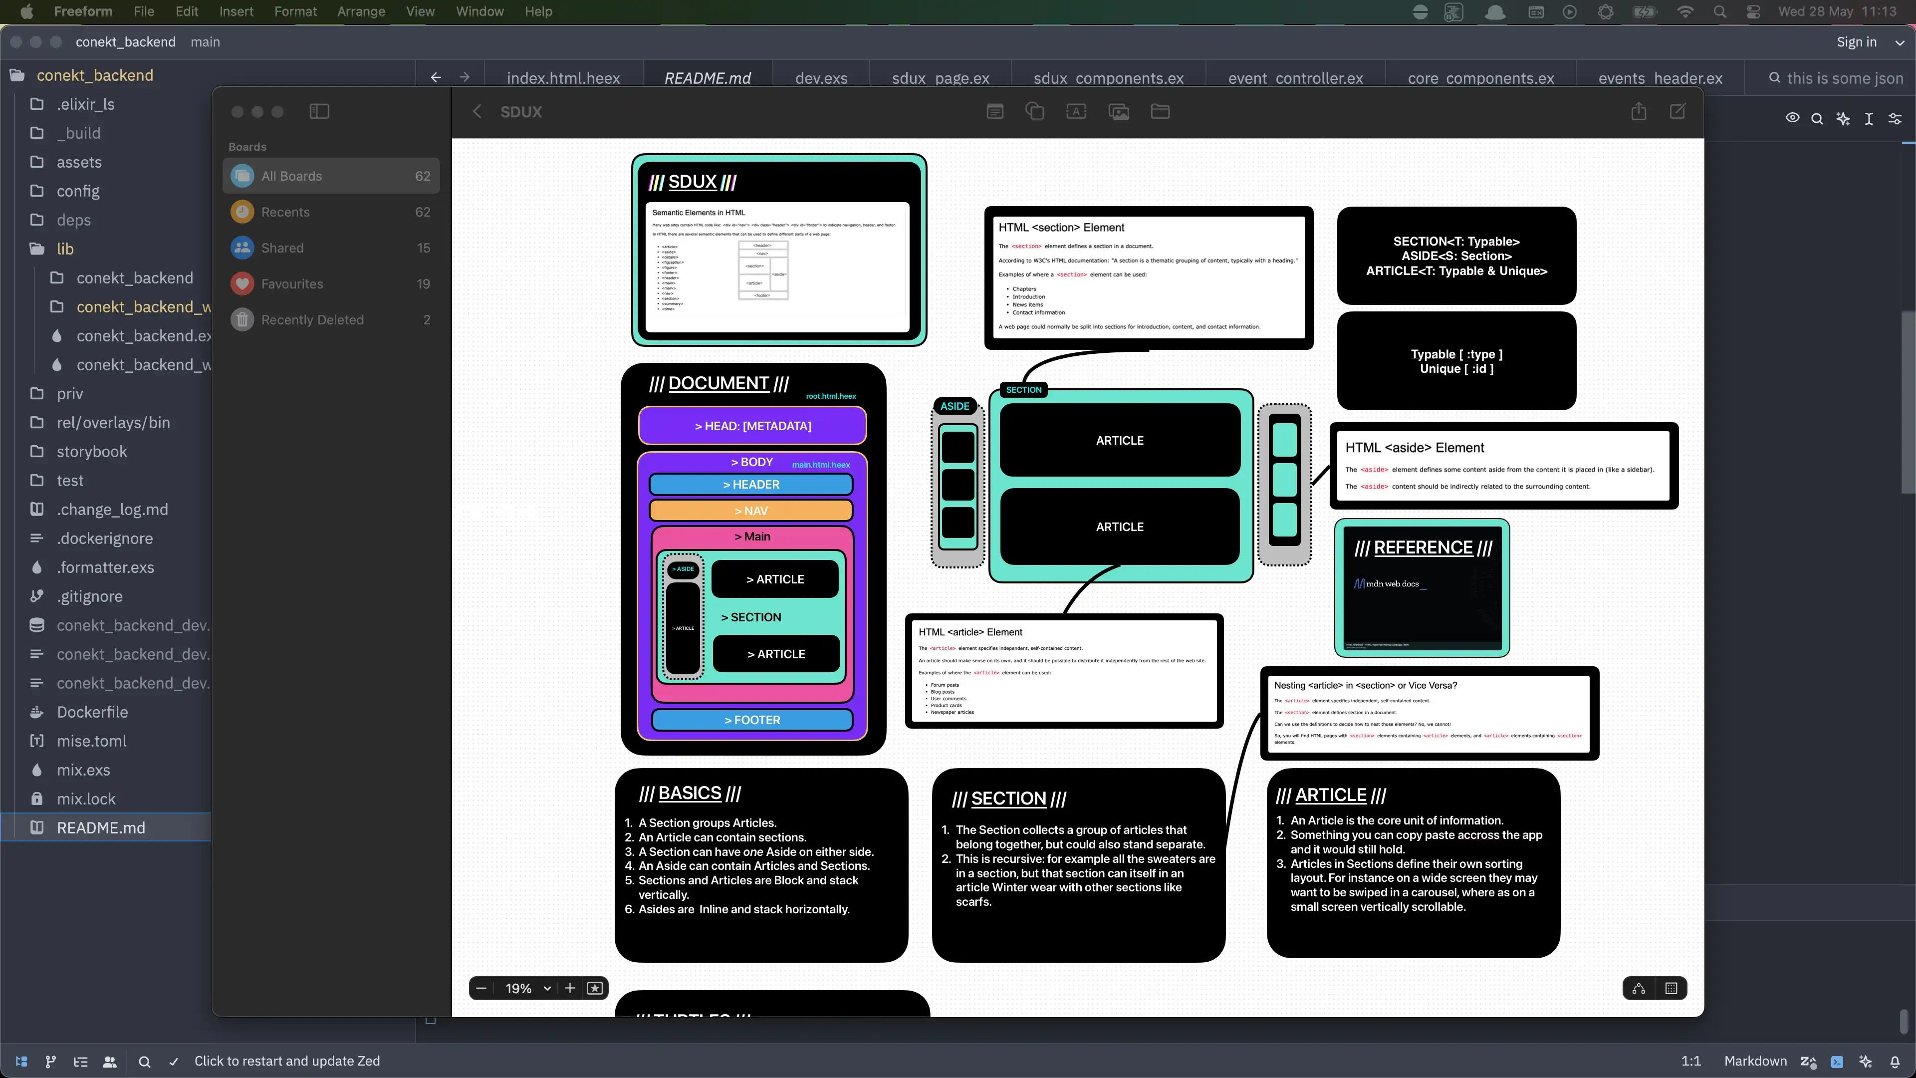Click the share board icon

(x=1639, y=112)
